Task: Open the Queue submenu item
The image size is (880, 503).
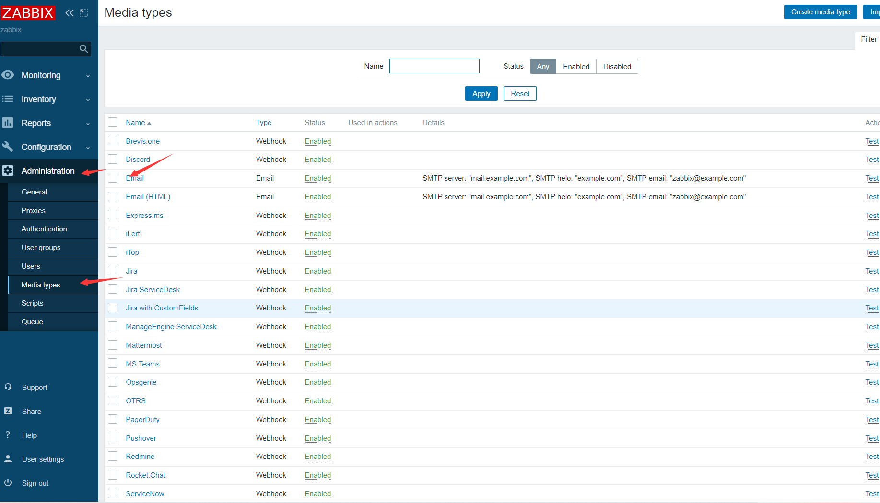Action: click(x=53, y=321)
